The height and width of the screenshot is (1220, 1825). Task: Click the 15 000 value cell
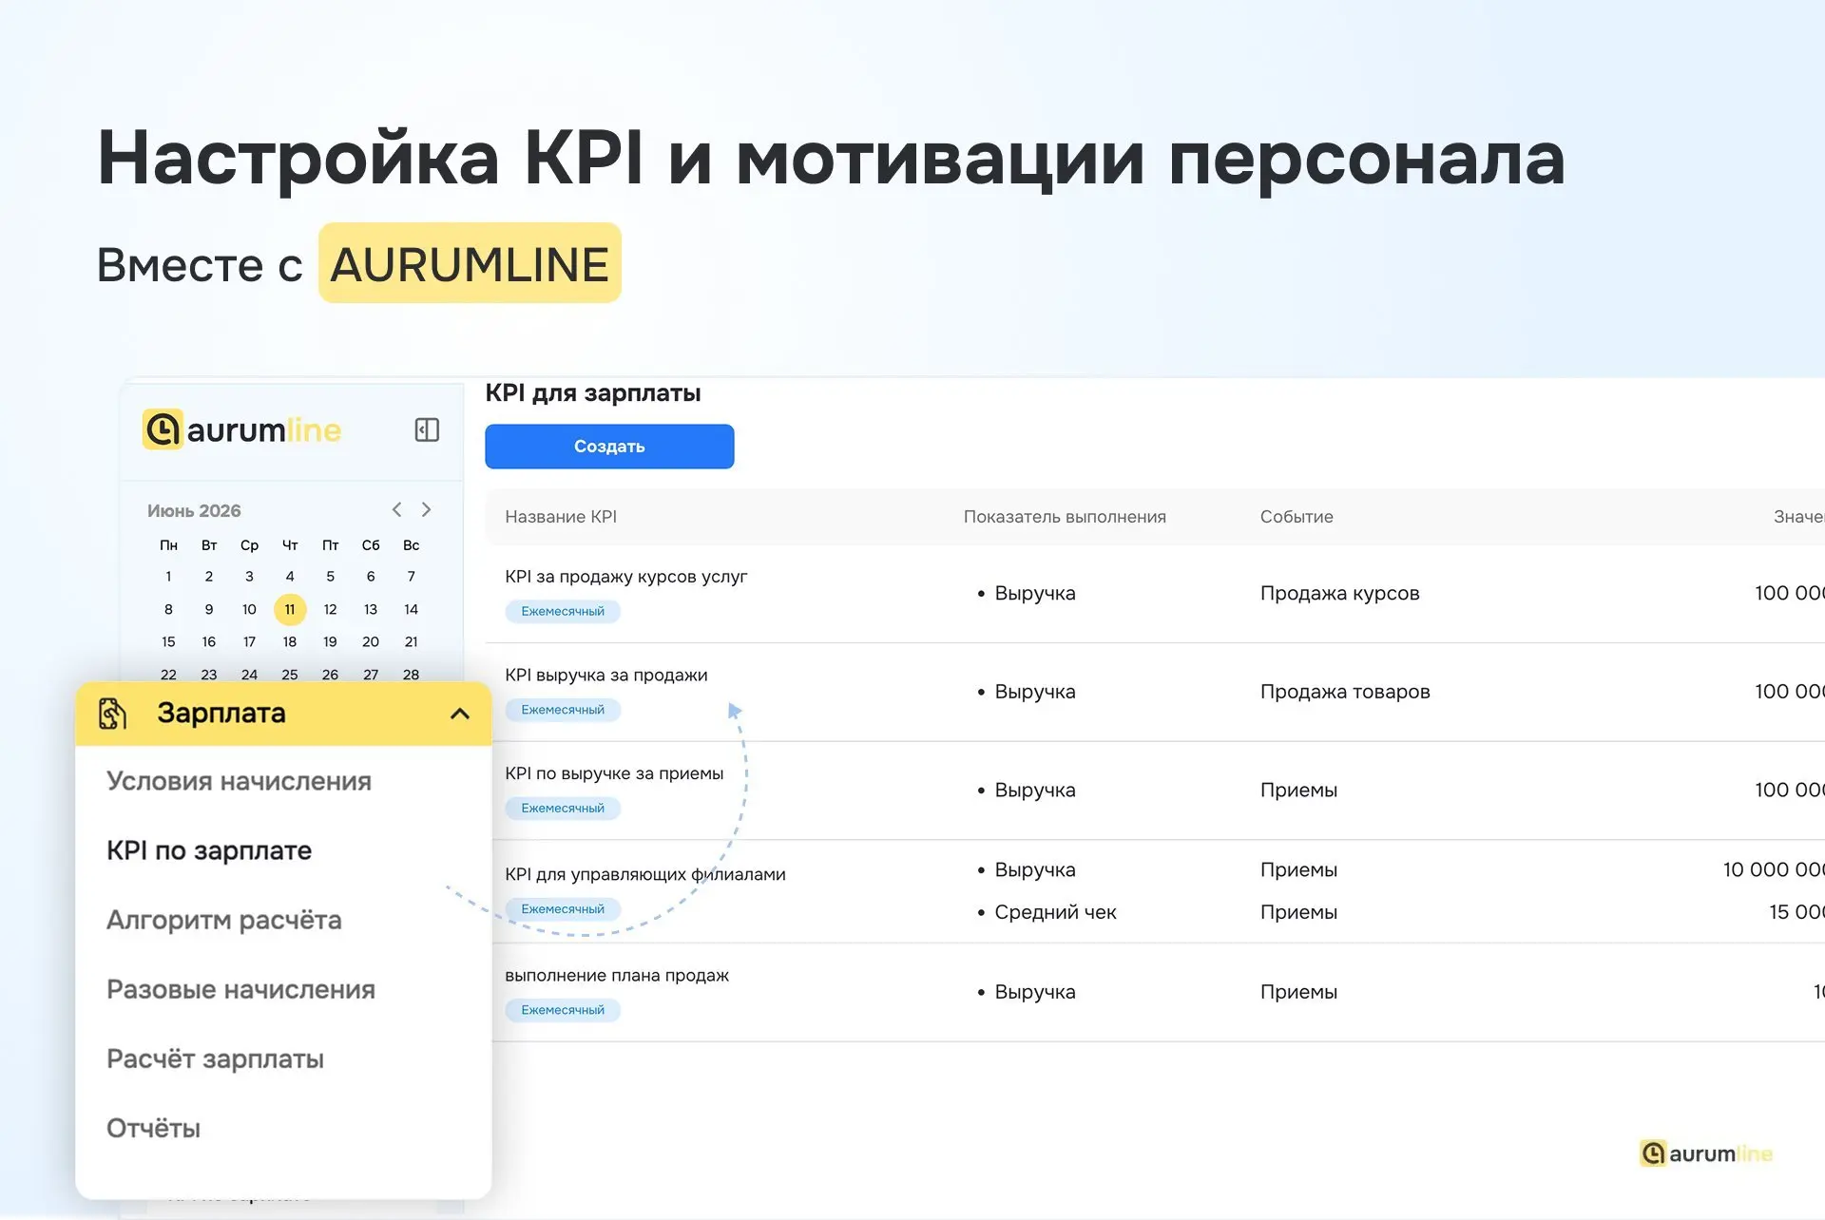pyautogui.click(x=1796, y=912)
